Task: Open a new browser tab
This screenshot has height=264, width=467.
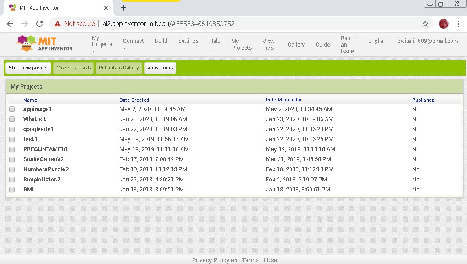Action: pos(123,8)
